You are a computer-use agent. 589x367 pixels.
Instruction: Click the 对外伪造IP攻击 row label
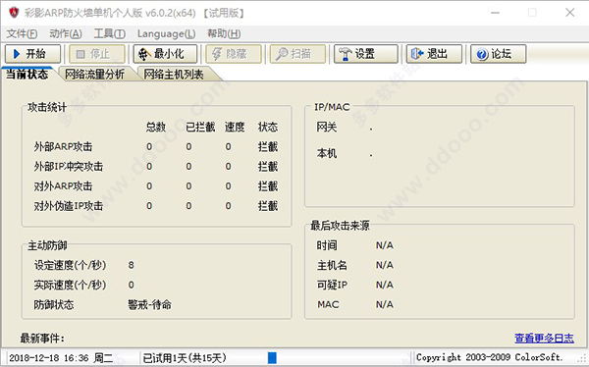click(x=69, y=206)
